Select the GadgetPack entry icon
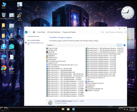Viewport: 137px width, 112px height. coord(47,56)
